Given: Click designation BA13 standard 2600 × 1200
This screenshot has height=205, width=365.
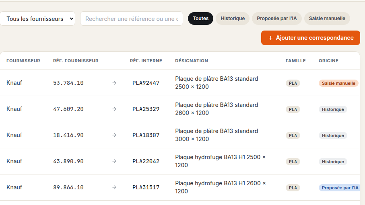Looking at the screenshot, I should click(x=217, y=109).
